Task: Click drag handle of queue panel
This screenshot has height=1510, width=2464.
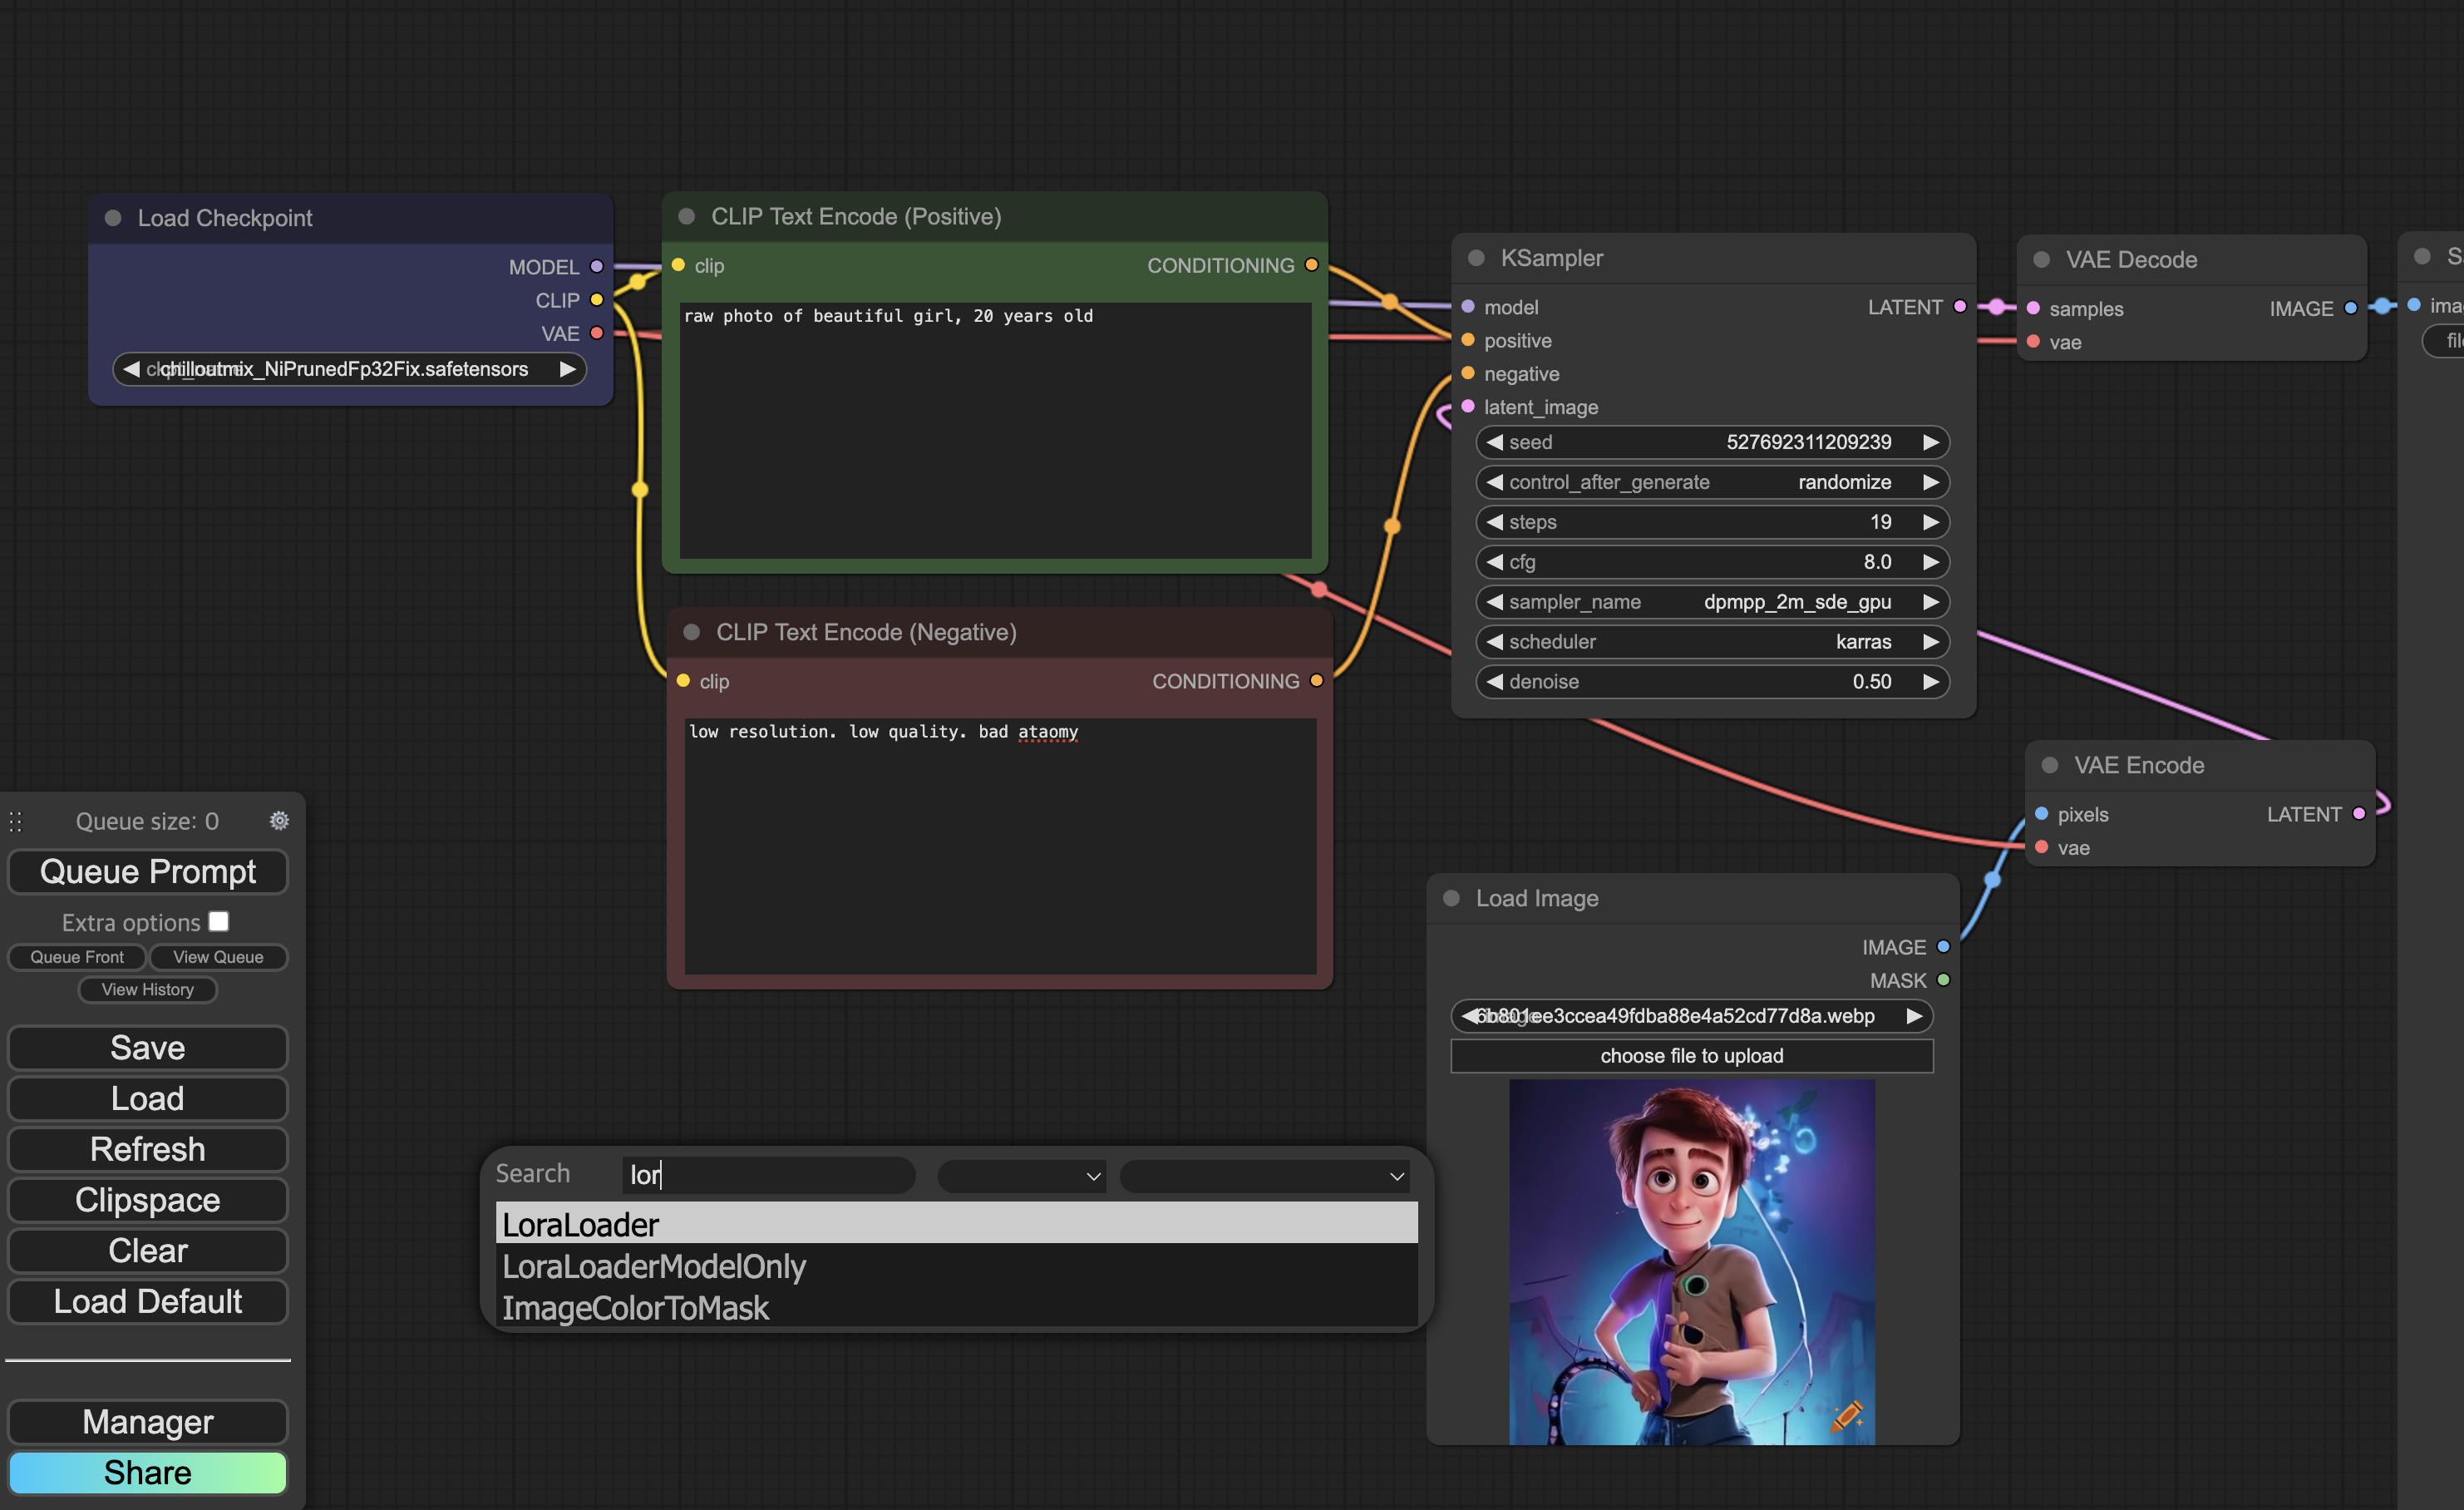Action: [x=16, y=821]
